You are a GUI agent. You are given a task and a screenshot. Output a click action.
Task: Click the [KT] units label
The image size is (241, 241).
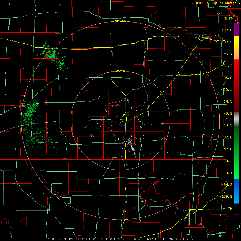(229, 18)
